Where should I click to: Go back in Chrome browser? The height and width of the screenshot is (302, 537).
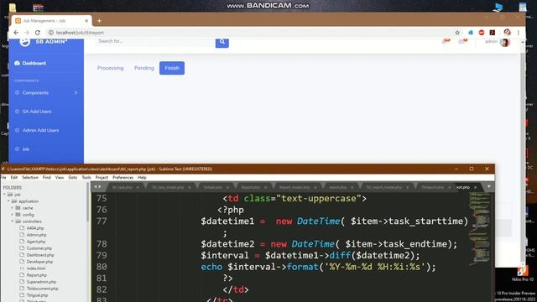[16, 33]
